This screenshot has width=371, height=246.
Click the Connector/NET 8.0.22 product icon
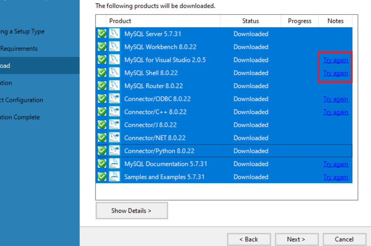pyautogui.click(x=115, y=138)
